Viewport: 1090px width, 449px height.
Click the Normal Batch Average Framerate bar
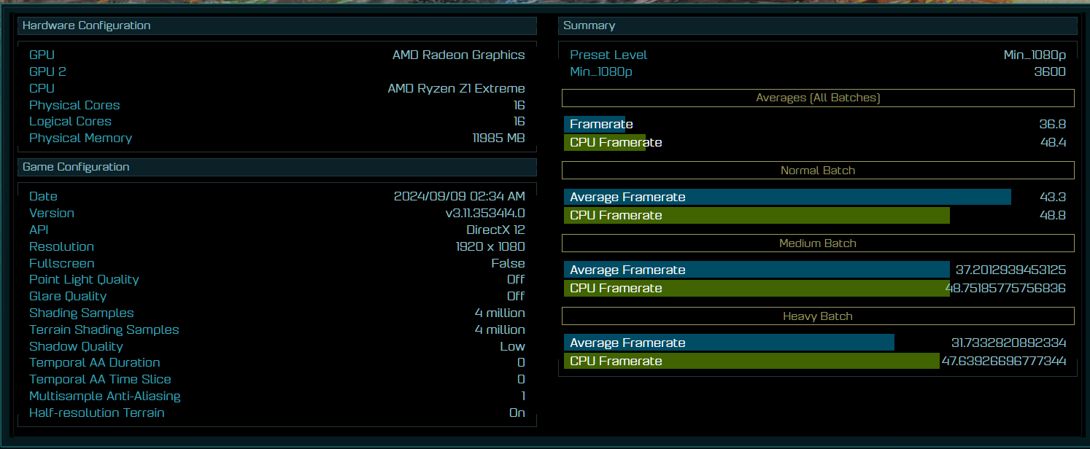point(787,197)
